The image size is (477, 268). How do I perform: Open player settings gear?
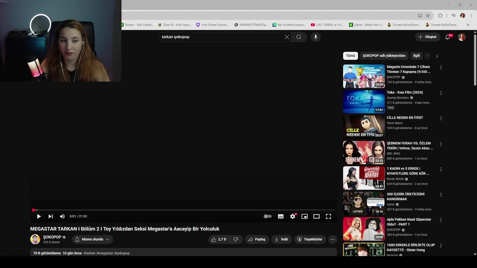(x=293, y=216)
